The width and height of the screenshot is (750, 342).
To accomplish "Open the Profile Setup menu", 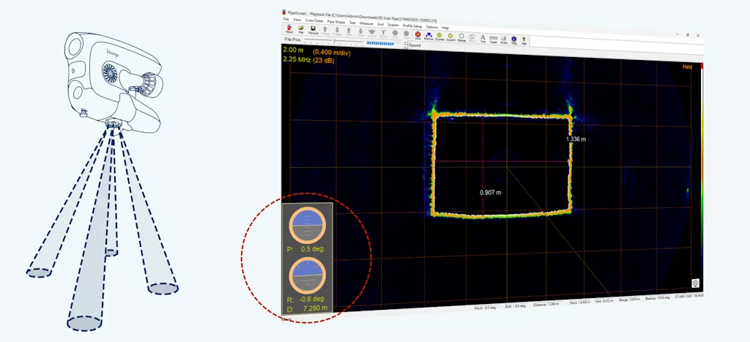I will click(412, 26).
